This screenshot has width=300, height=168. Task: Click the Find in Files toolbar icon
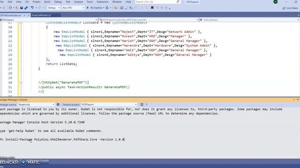pyautogui.click(x=116, y=8)
